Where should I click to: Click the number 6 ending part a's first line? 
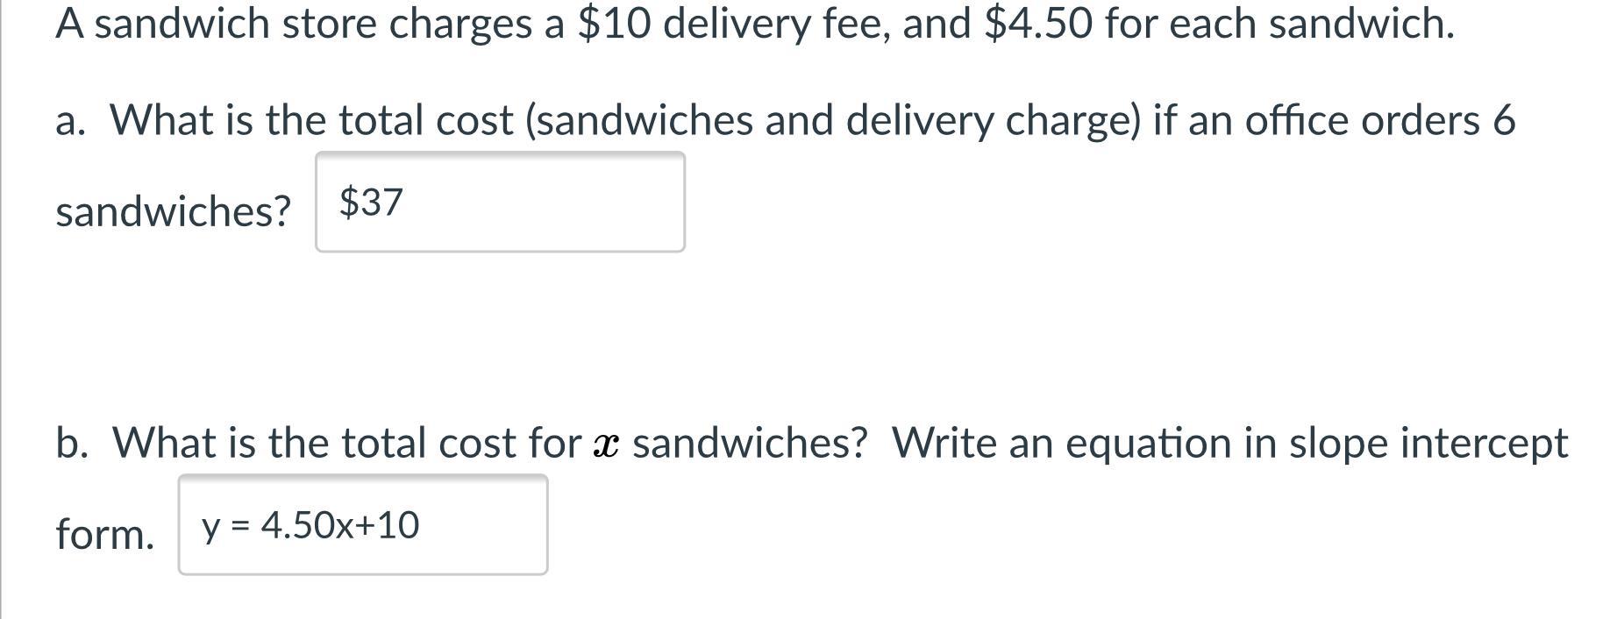[1504, 120]
